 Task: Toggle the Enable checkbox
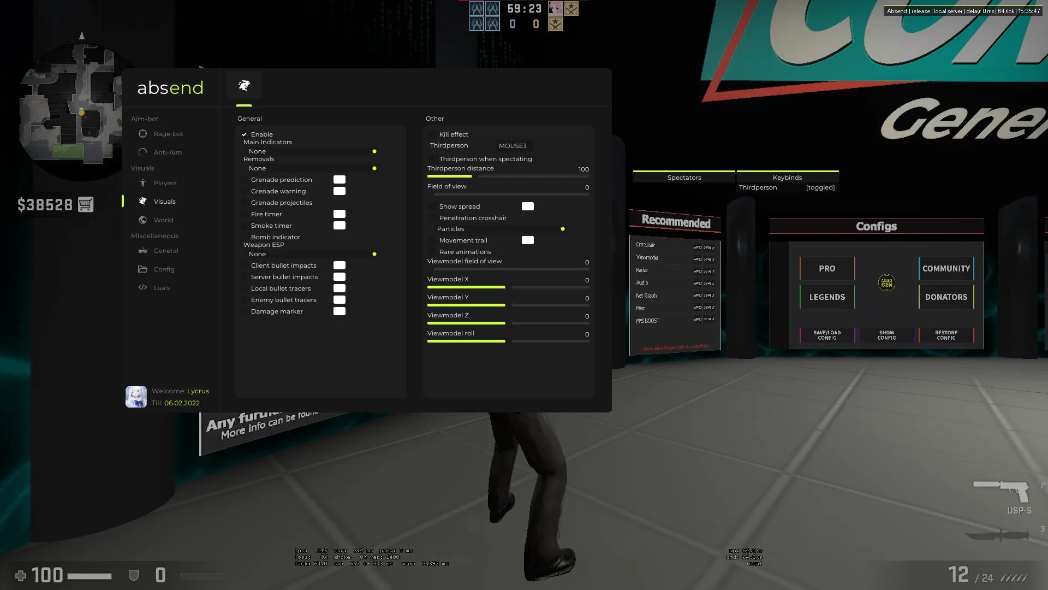[244, 134]
